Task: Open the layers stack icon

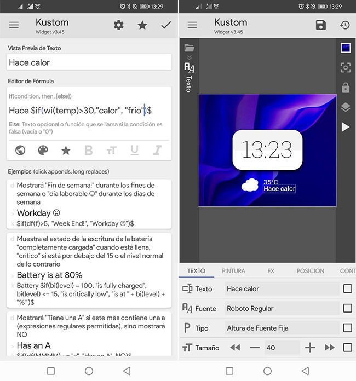Action: tap(345, 107)
